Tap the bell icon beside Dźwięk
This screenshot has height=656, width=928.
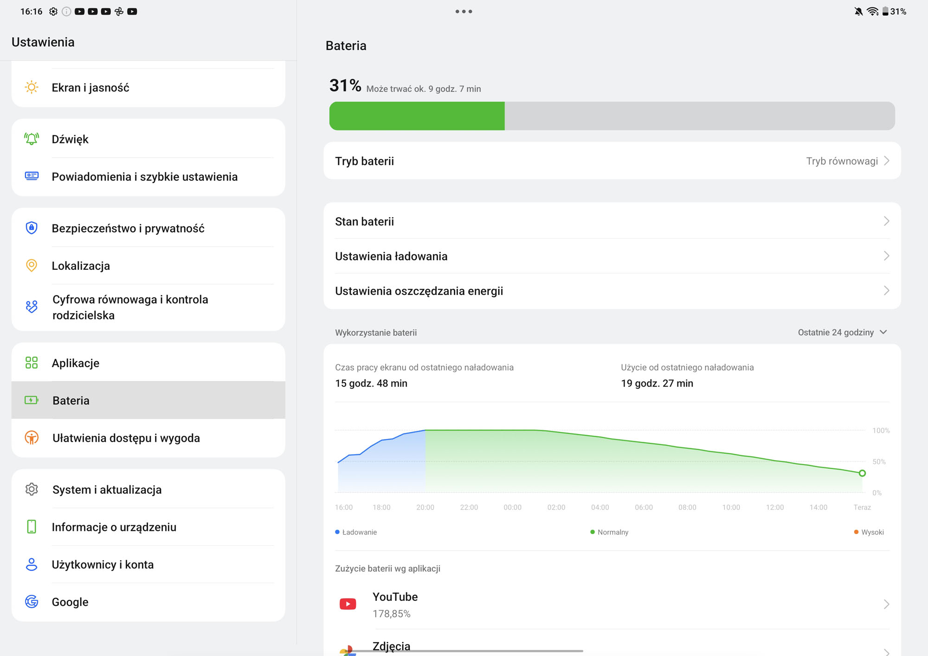32,139
